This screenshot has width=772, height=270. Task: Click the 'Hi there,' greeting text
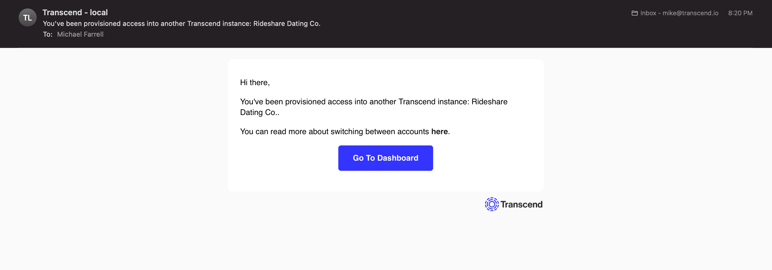tap(255, 83)
